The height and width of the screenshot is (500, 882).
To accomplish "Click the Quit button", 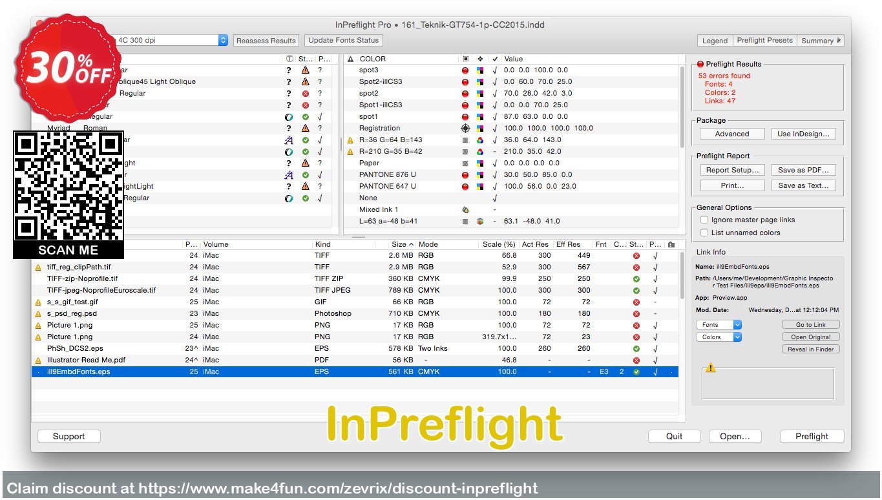I will pyautogui.click(x=674, y=436).
